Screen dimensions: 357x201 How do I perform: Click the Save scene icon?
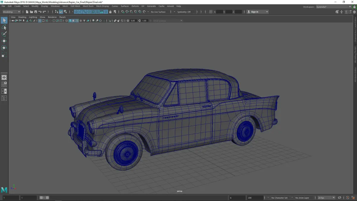[36, 12]
